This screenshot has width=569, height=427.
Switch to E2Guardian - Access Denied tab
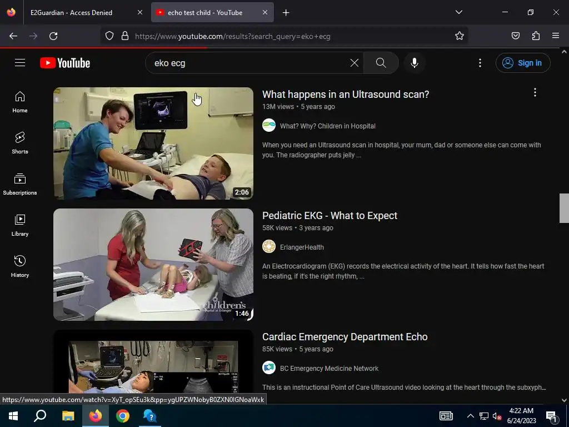click(x=71, y=13)
